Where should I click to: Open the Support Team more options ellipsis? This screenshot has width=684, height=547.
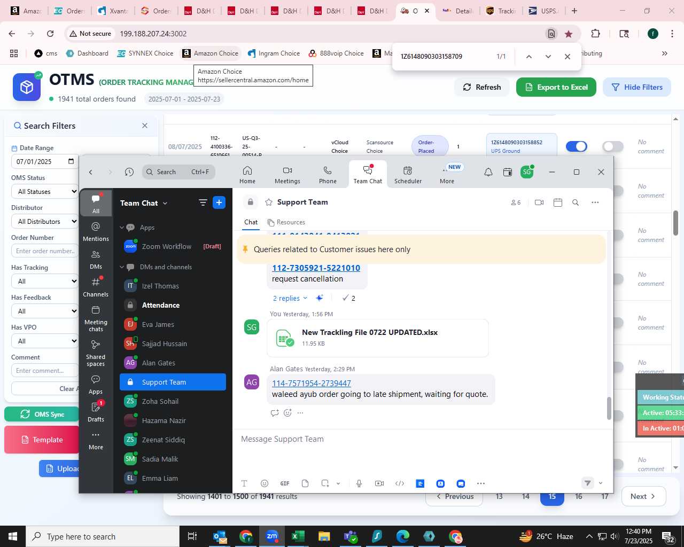point(595,202)
